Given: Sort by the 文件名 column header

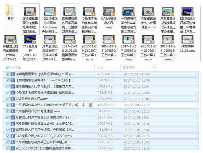Looking at the screenshot, I should [16, 68].
